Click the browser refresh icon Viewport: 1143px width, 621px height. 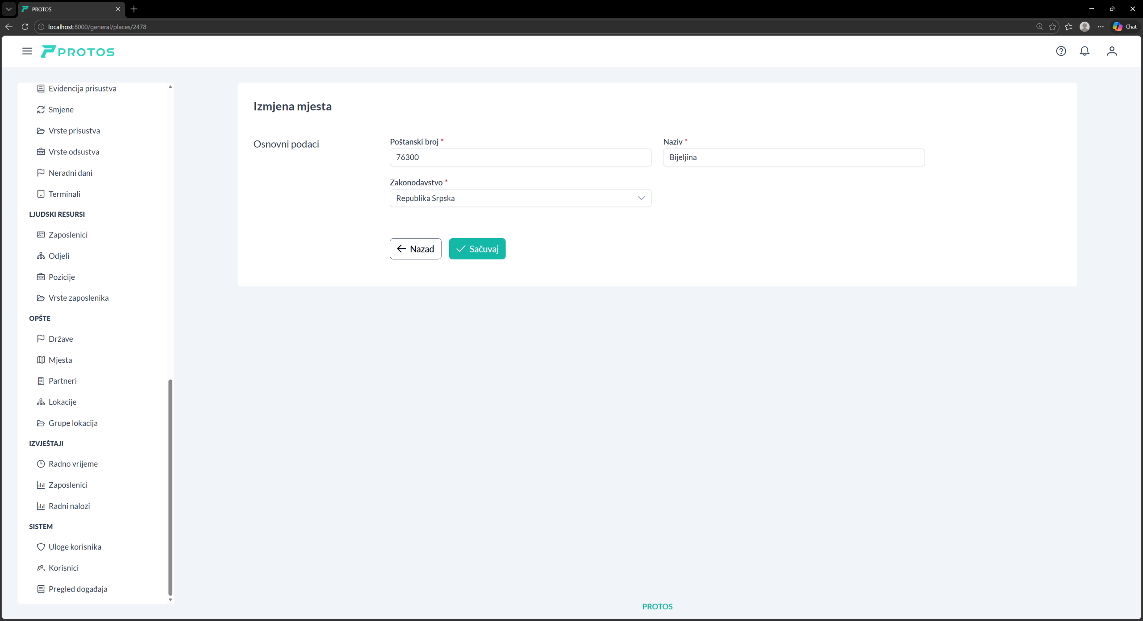(25, 27)
